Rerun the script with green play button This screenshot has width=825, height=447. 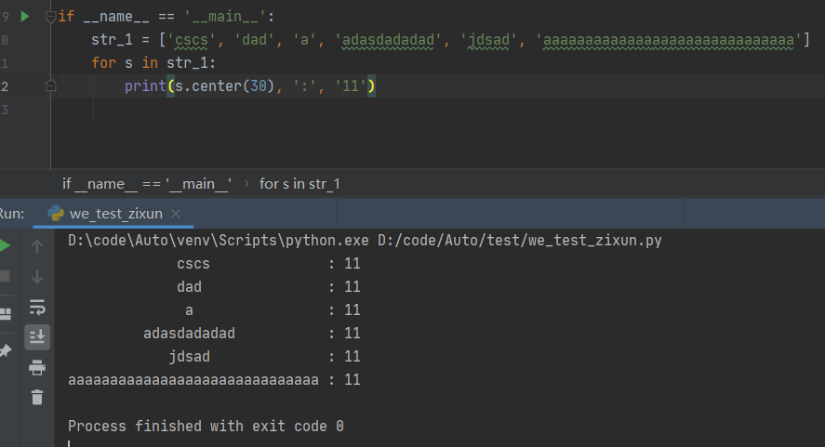coord(5,245)
